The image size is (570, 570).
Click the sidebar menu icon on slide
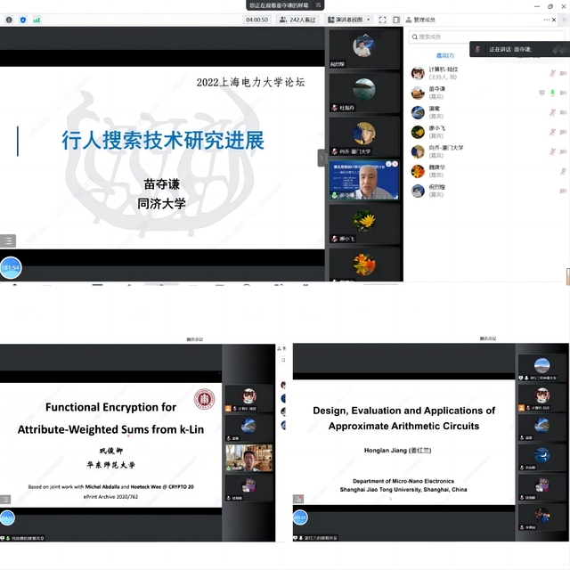[8, 240]
